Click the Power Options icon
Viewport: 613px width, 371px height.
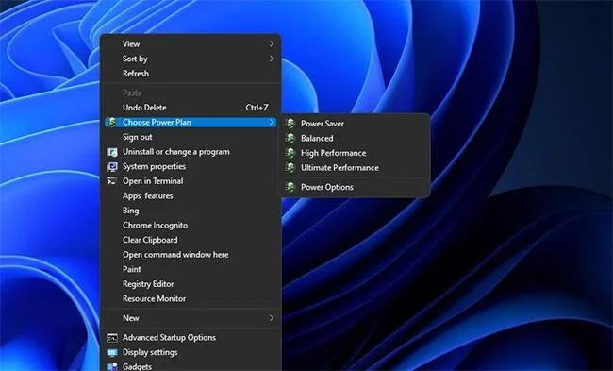[x=290, y=187]
